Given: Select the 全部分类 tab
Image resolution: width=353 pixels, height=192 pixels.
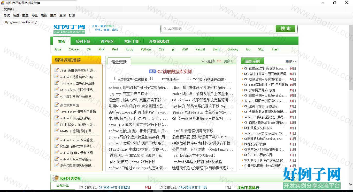Looking at the screenshot, I should point(63,186).
